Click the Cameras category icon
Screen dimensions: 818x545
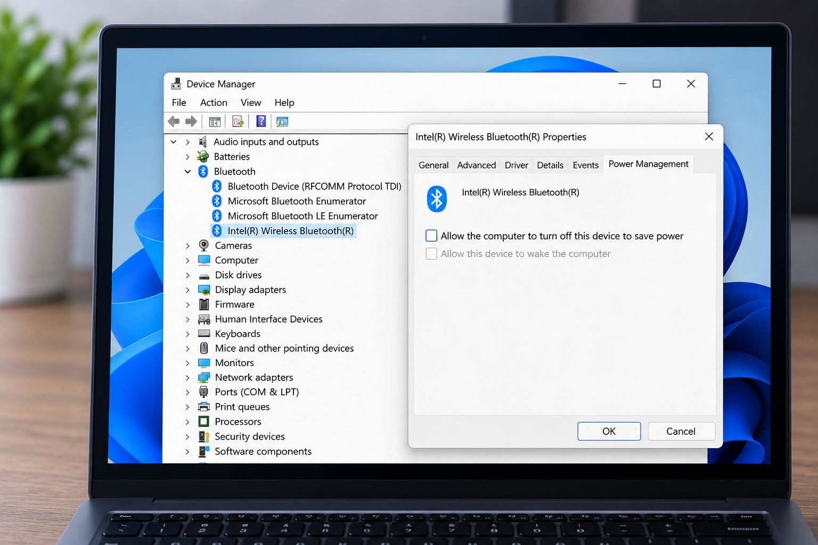(x=203, y=245)
